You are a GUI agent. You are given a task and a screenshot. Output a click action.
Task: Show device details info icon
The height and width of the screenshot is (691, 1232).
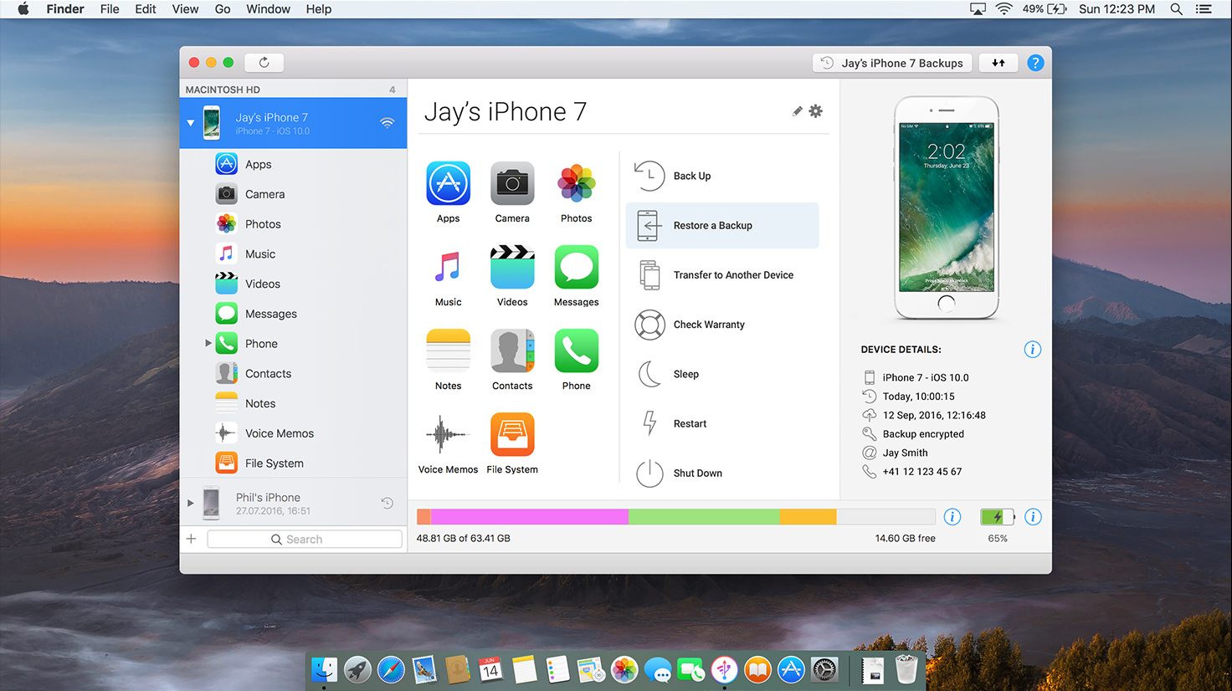1032,350
